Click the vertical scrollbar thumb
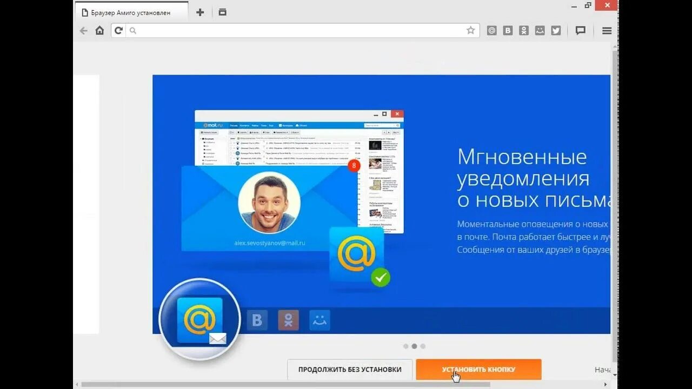The height and width of the screenshot is (389, 692). pos(615,205)
